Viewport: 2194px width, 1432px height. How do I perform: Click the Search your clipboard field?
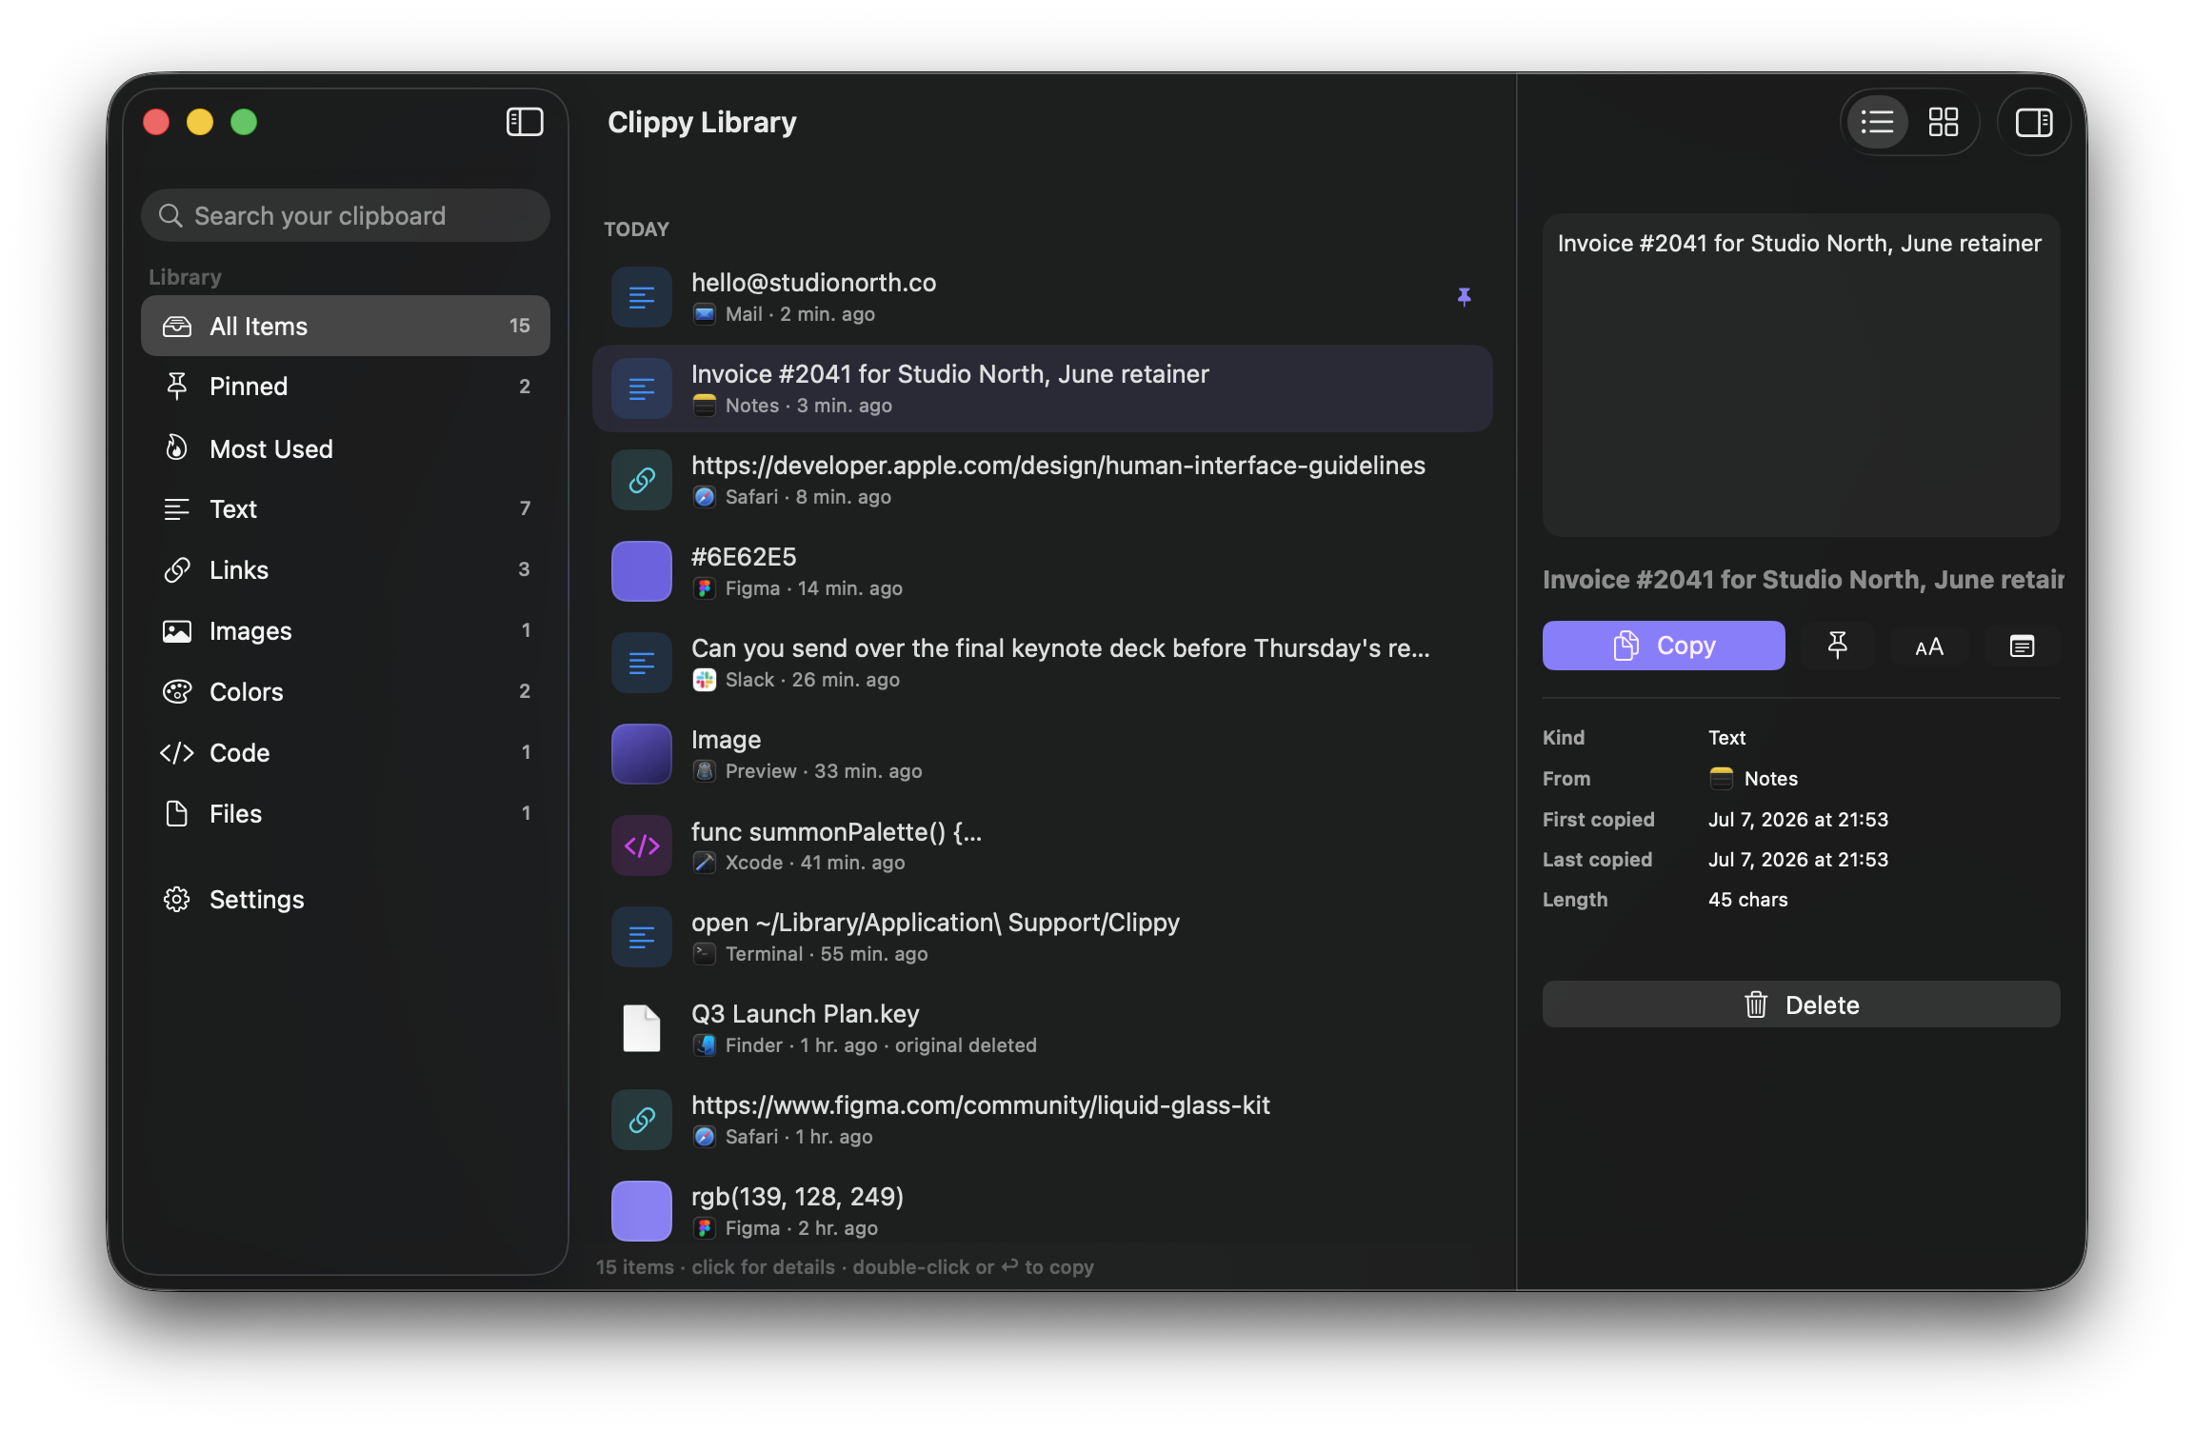tap(345, 215)
